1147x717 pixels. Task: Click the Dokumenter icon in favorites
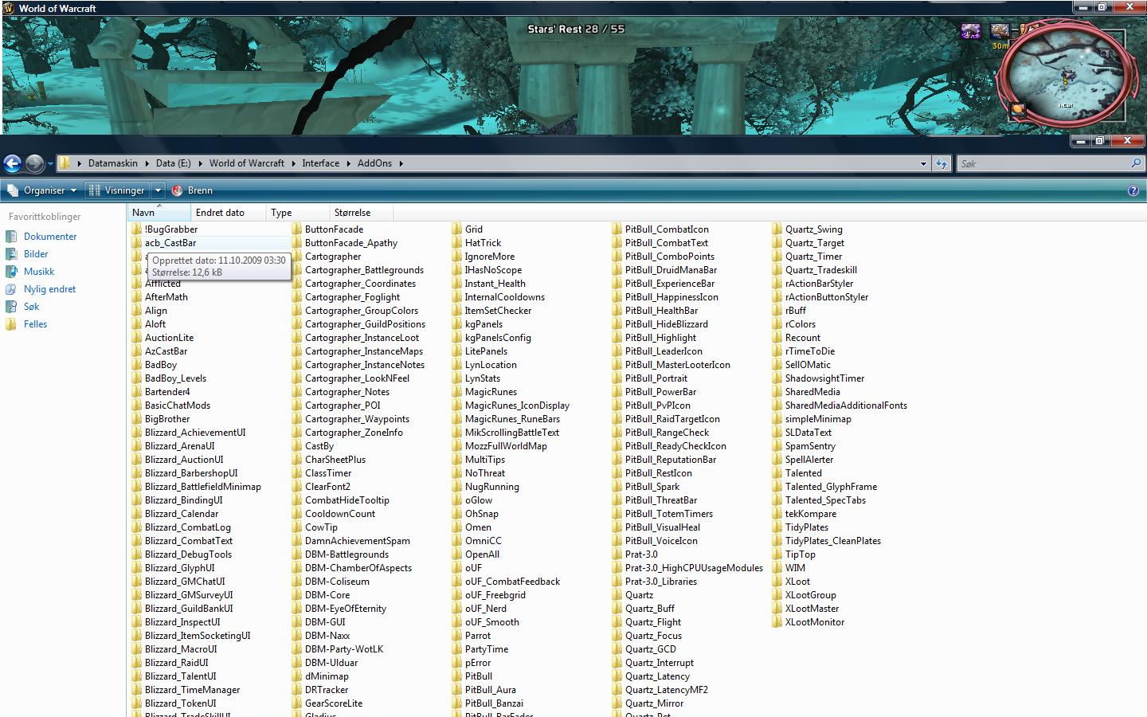pyautogui.click(x=10, y=237)
